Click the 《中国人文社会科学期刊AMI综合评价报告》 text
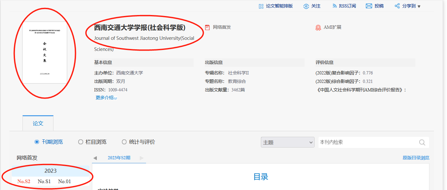The width and height of the screenshot is (447, 190). pos(361,90)
